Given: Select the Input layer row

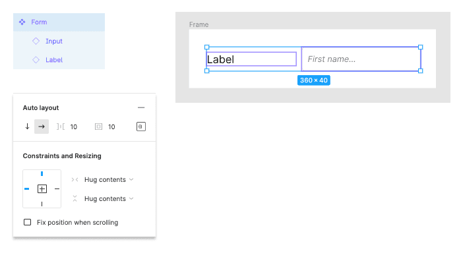Looking at the screenshot, I should point(59,41).
